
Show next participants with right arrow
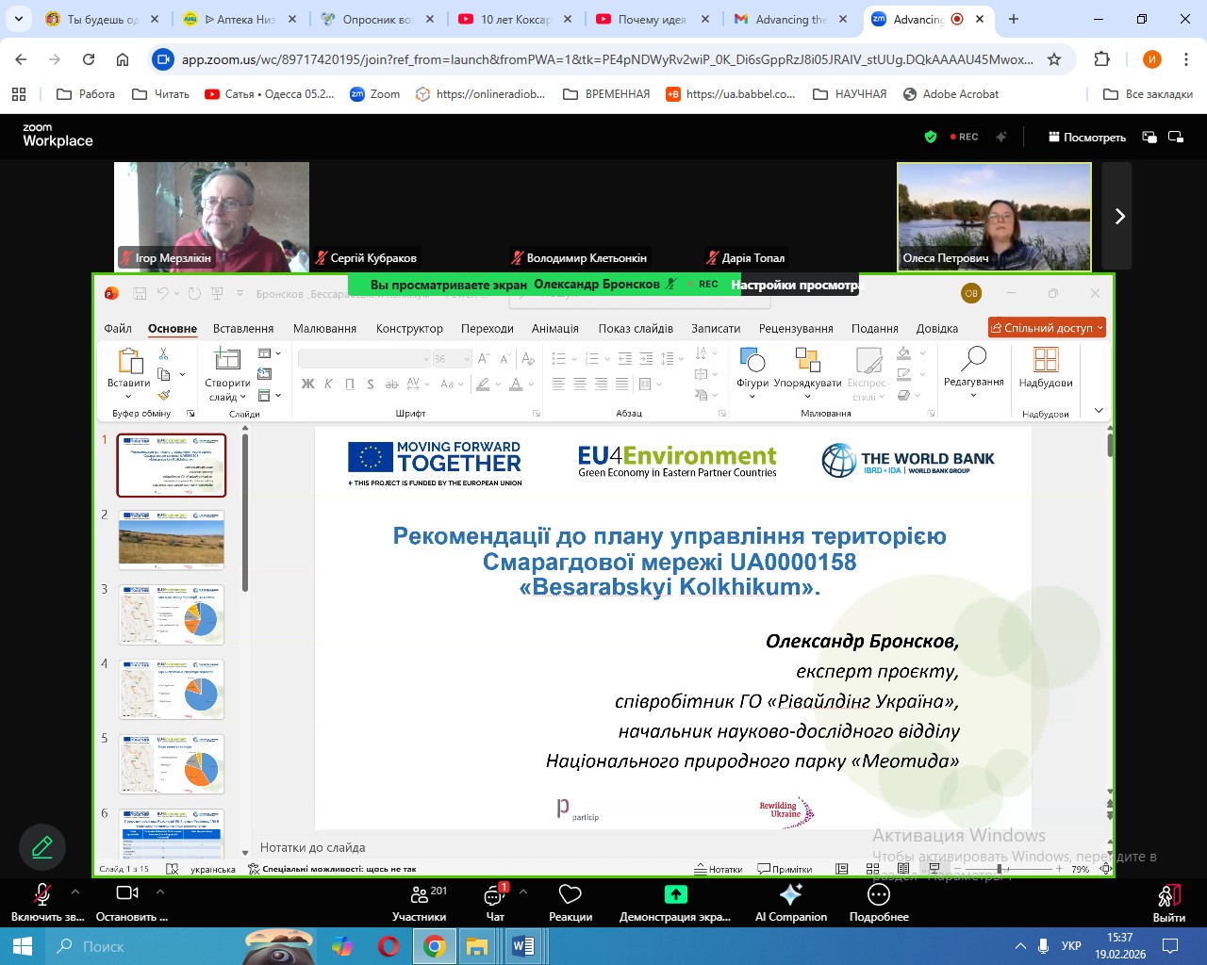pyautogui.click(x=1119, y=217)
